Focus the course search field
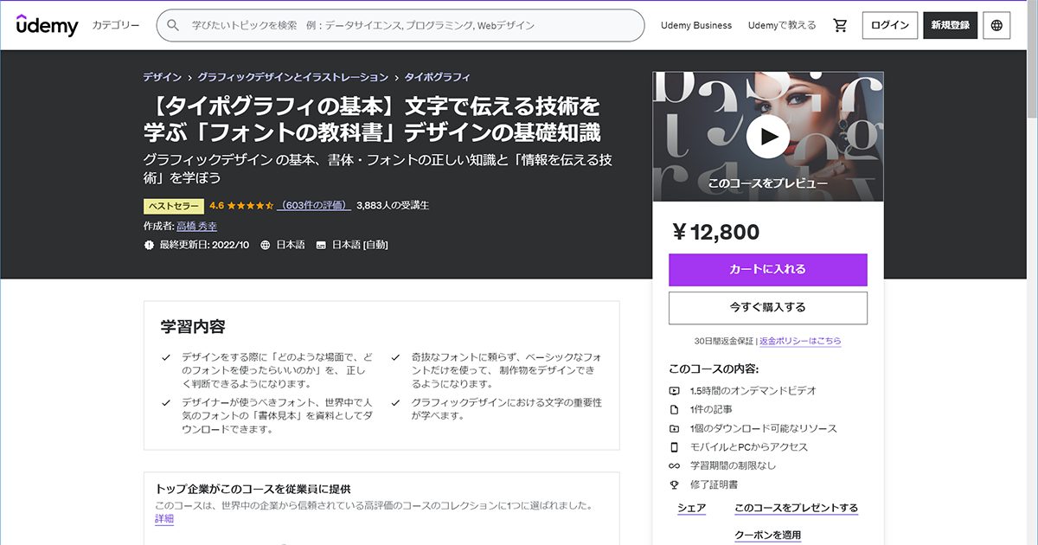This screenshot has height=545, width=1038. (x=400, y=26)
